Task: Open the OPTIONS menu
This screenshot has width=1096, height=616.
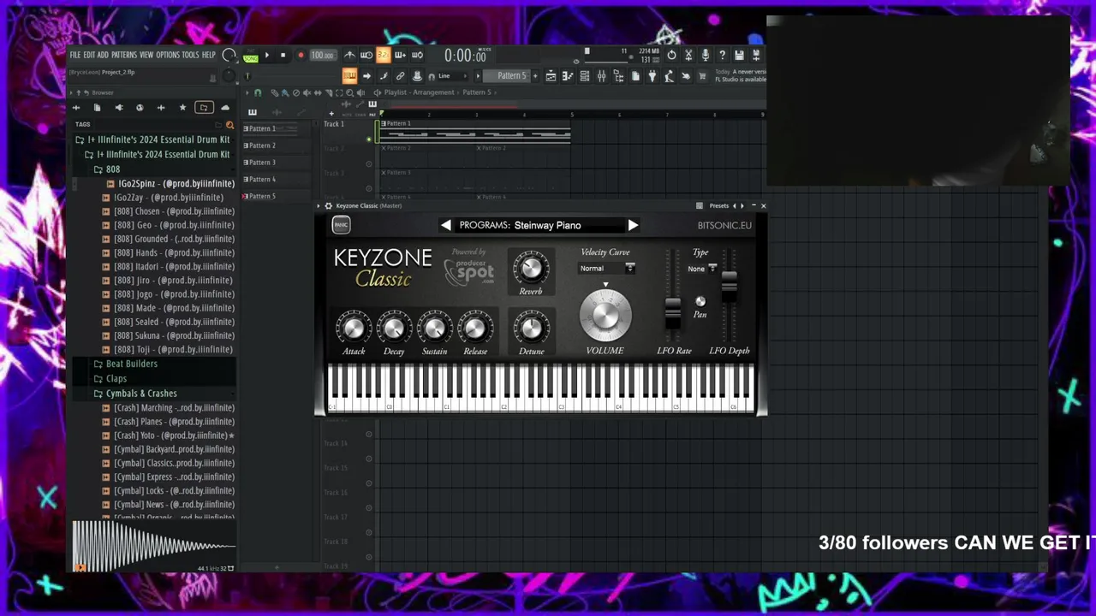Action: [168, 55]
